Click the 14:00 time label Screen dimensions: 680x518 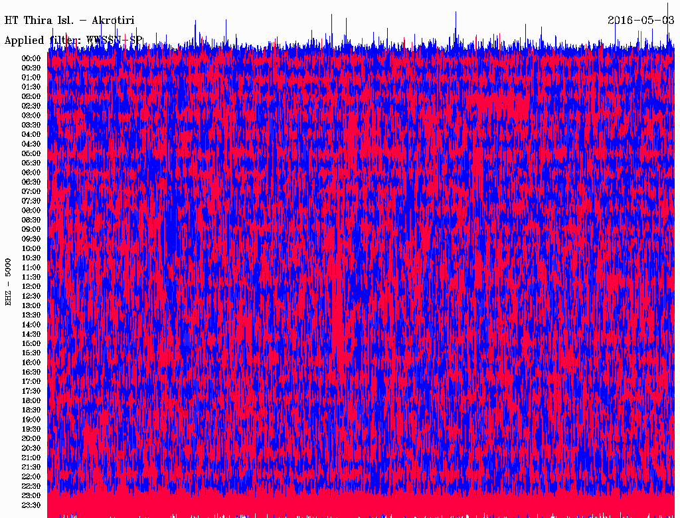(31, 325)
